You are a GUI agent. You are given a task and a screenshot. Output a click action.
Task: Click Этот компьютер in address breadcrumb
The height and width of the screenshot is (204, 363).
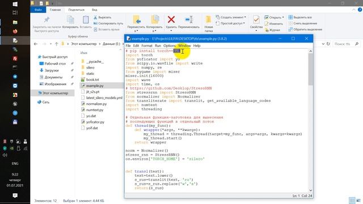coord(83,44)
